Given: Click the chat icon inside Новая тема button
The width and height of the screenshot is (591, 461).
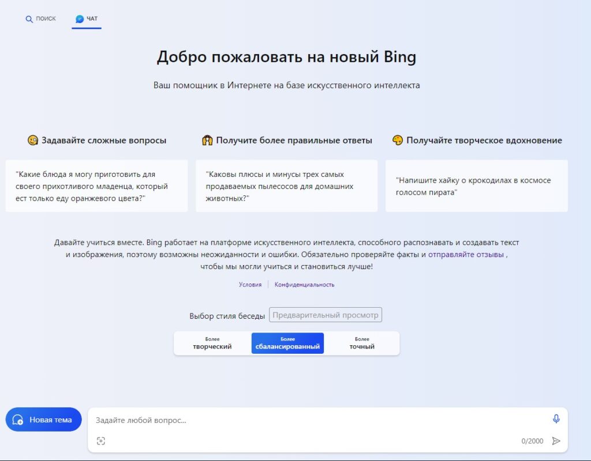Looking at the screenshot, I should [18, 420].
